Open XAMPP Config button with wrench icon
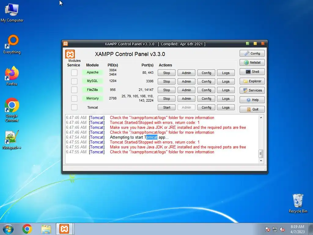Screen dimensions: 313x235 [x=252, y=53]
